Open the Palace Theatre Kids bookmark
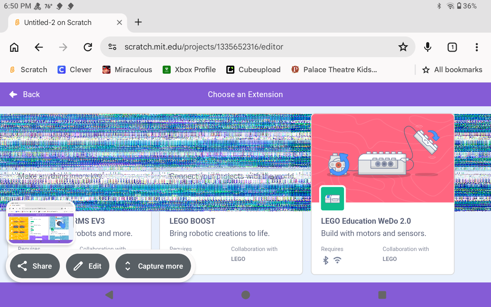The width and height of the screenshot is (491, 307). tap(334, 69)
